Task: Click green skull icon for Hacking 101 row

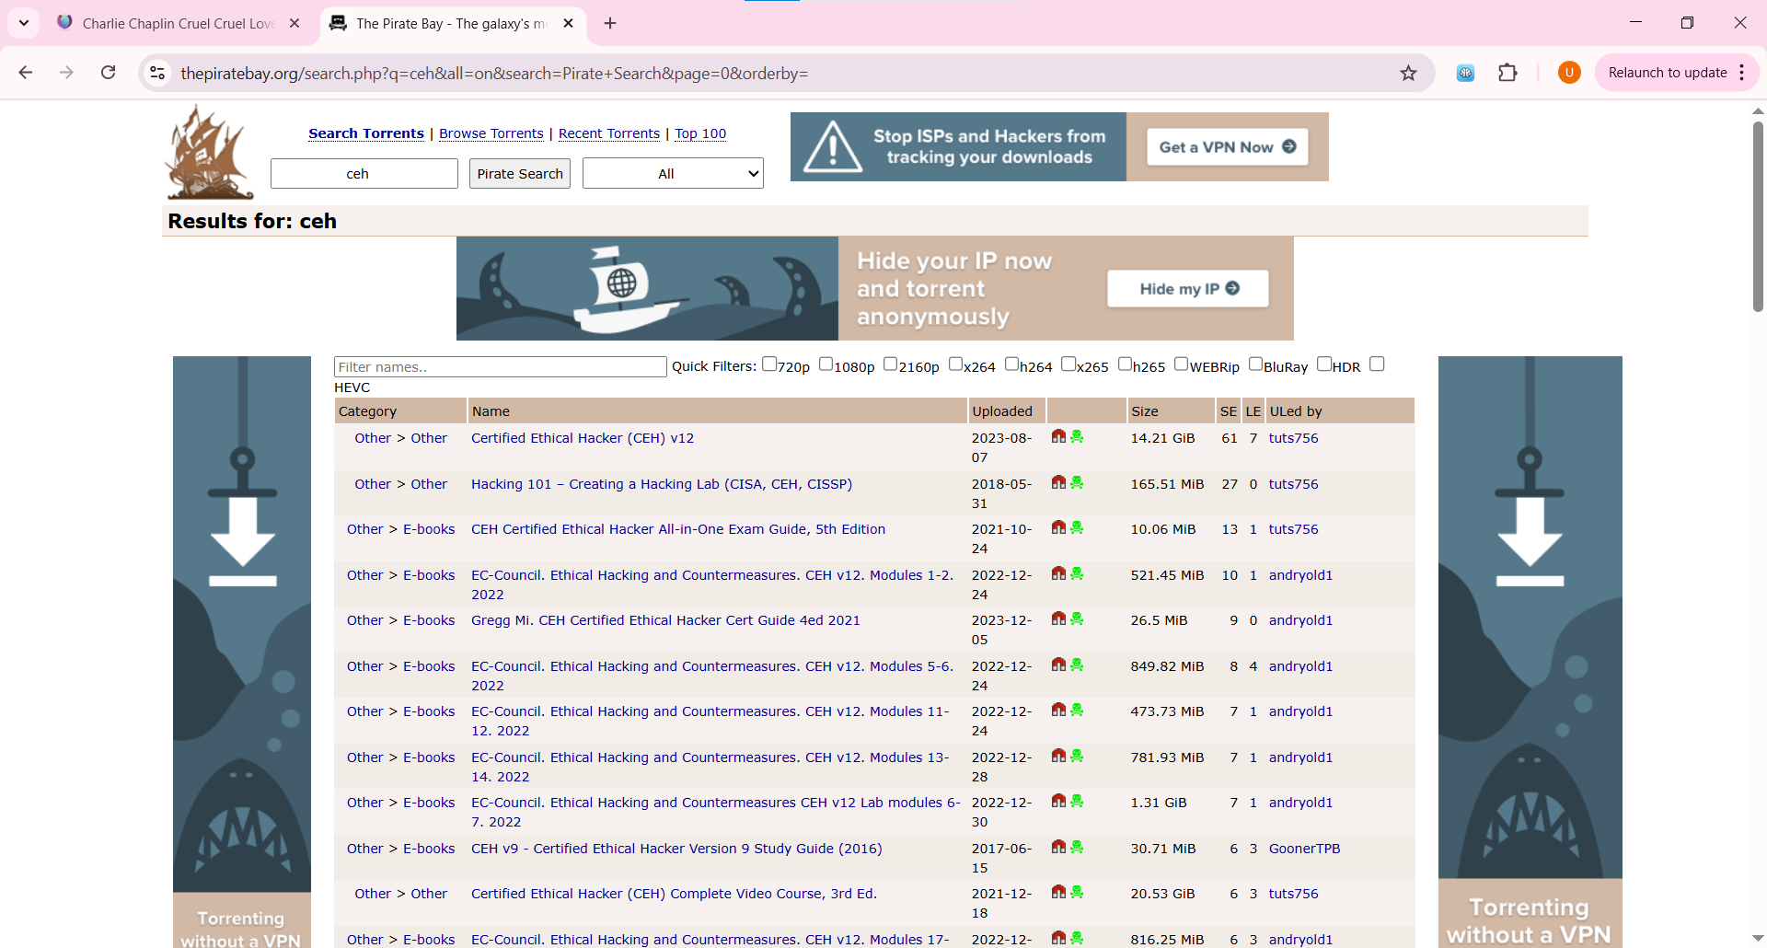Action: click(1077, 482)
